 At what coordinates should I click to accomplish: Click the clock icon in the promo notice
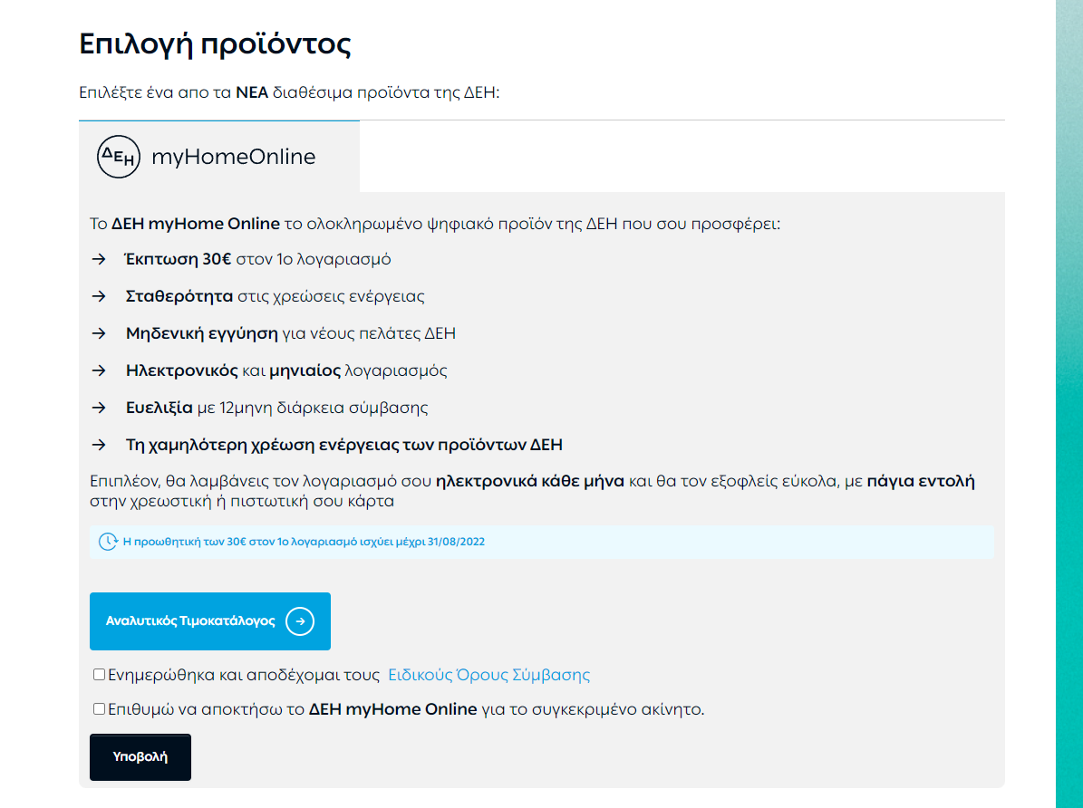pos(108,542)
